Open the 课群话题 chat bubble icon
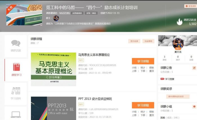Screen dimensions: 197x120 pos(16,43)
